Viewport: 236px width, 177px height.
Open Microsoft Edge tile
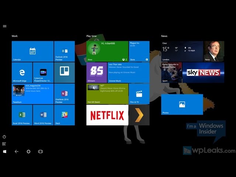[x=22, y=73]
